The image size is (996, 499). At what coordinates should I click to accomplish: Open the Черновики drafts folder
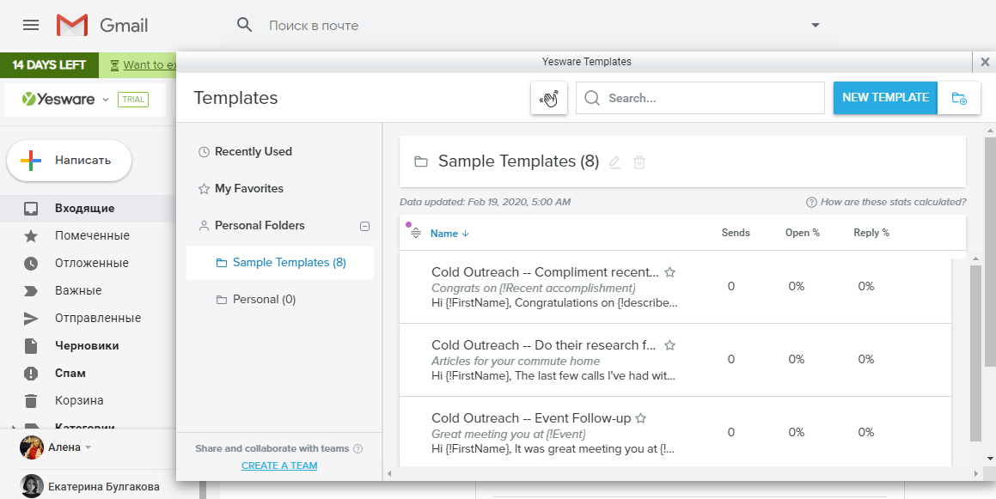pos(88,346)
